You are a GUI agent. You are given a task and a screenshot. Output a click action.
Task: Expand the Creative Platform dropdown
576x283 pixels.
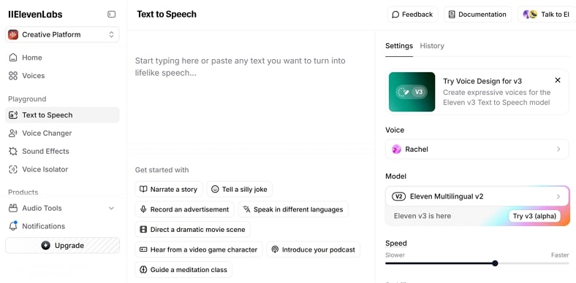point(62,34)
